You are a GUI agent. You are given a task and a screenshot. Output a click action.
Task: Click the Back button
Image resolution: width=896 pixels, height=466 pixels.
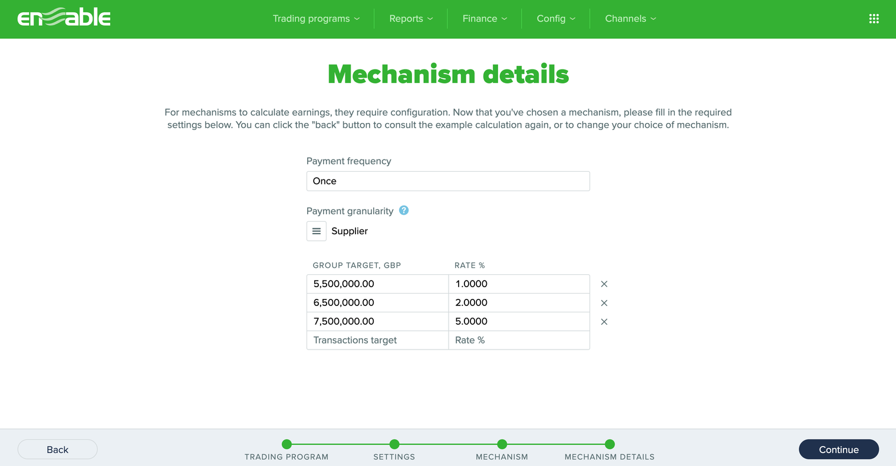pyautogui.click(x=58, y=450)
